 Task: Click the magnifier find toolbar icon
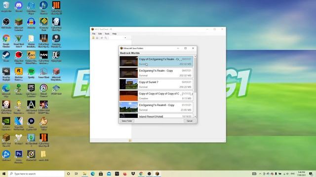[x=106, y=38]
